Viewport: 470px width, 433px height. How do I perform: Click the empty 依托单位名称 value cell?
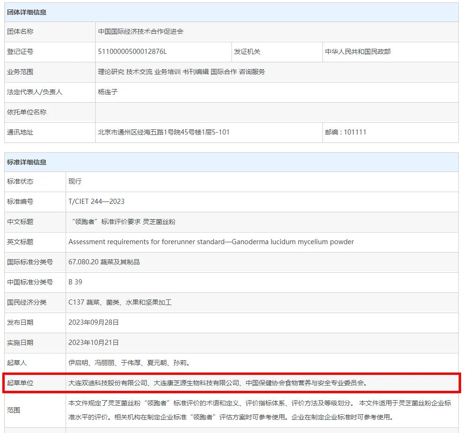tap(276, 112)
